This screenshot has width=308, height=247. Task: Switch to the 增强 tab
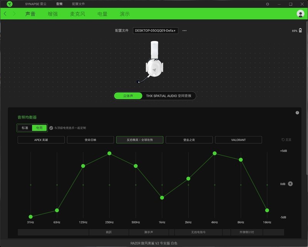53,14
